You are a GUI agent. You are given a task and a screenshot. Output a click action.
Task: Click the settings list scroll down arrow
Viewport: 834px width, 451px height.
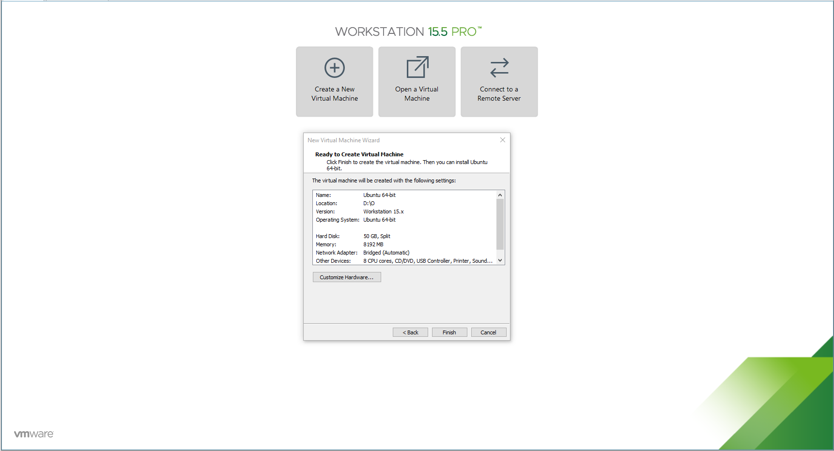pos(500,260)
